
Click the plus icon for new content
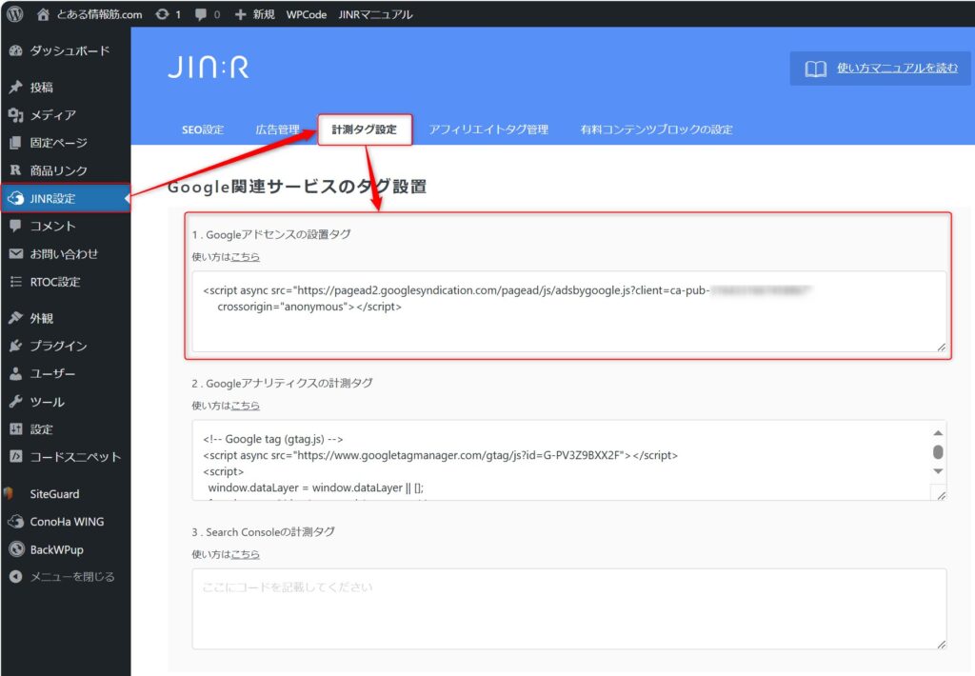click(240, 14)
